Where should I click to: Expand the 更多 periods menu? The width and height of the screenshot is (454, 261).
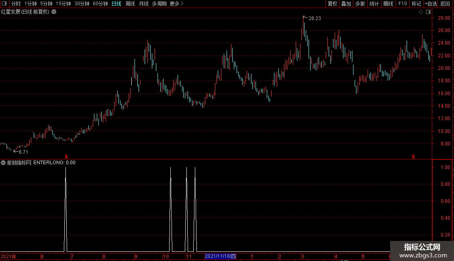(x=177, y=4)
